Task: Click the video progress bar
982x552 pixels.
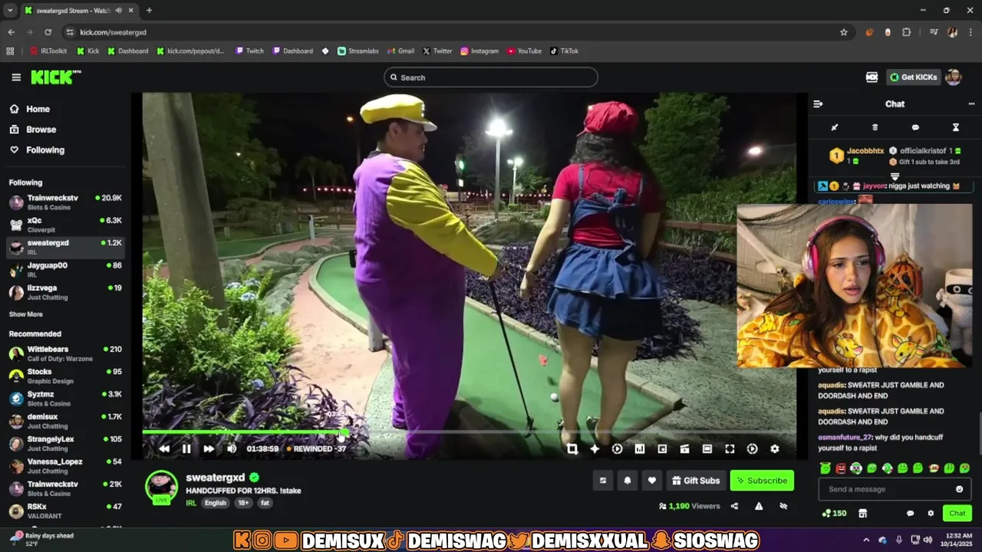Action: point(470,432)
